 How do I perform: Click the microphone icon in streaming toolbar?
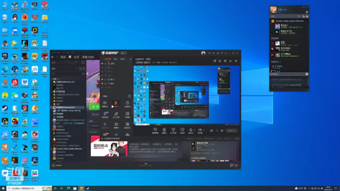(x=191, y=130)
